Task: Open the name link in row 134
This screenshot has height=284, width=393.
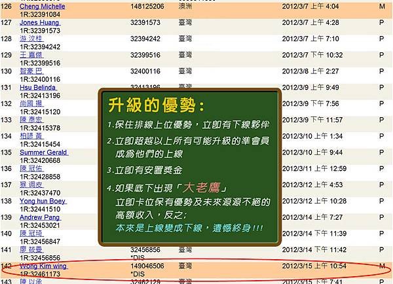Action: pos(31,136)
